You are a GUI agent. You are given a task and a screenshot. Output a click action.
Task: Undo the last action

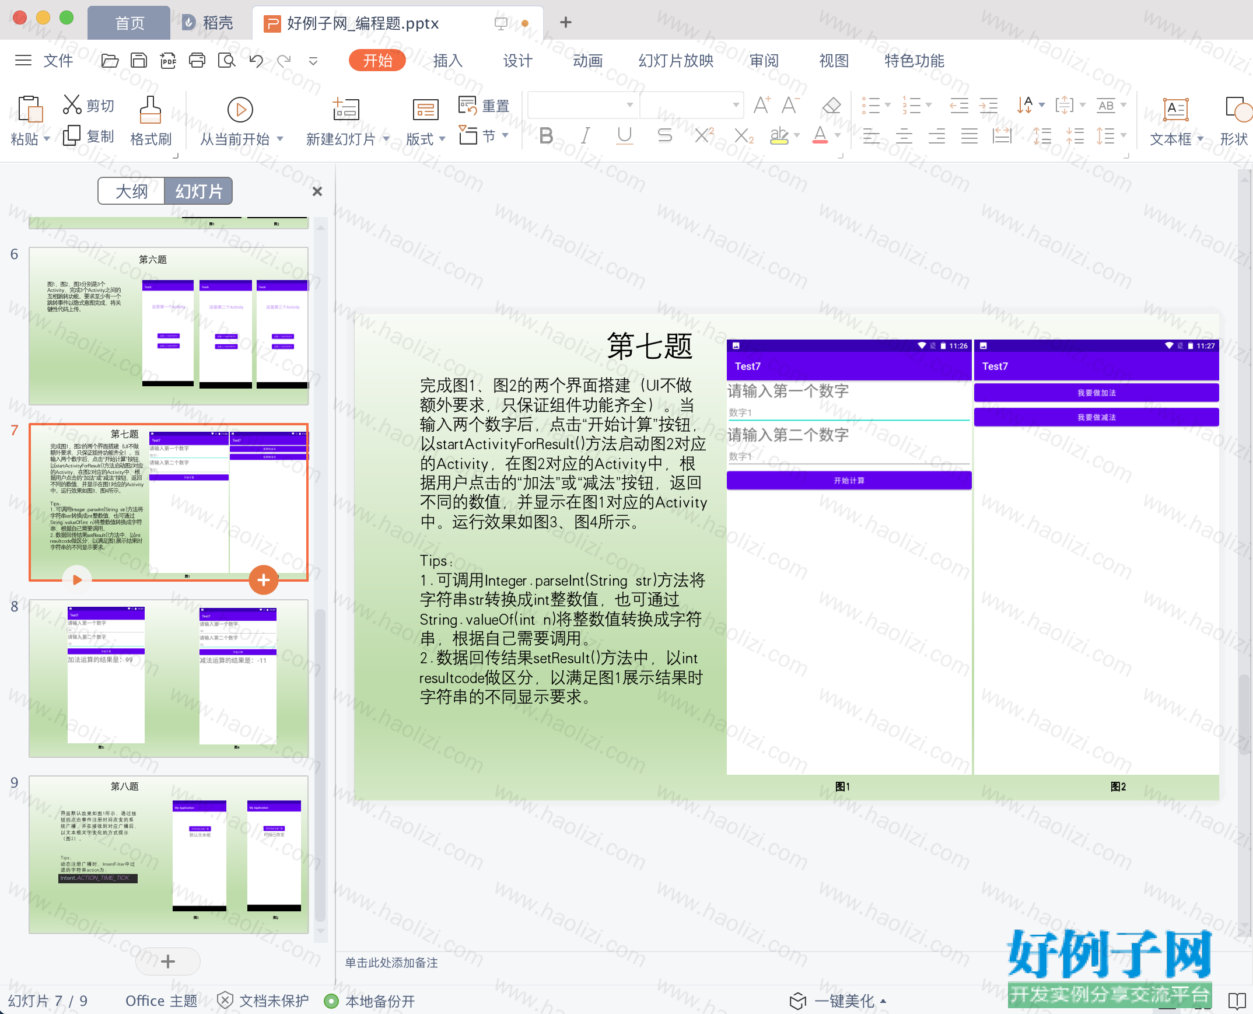(x=256, y=60)
